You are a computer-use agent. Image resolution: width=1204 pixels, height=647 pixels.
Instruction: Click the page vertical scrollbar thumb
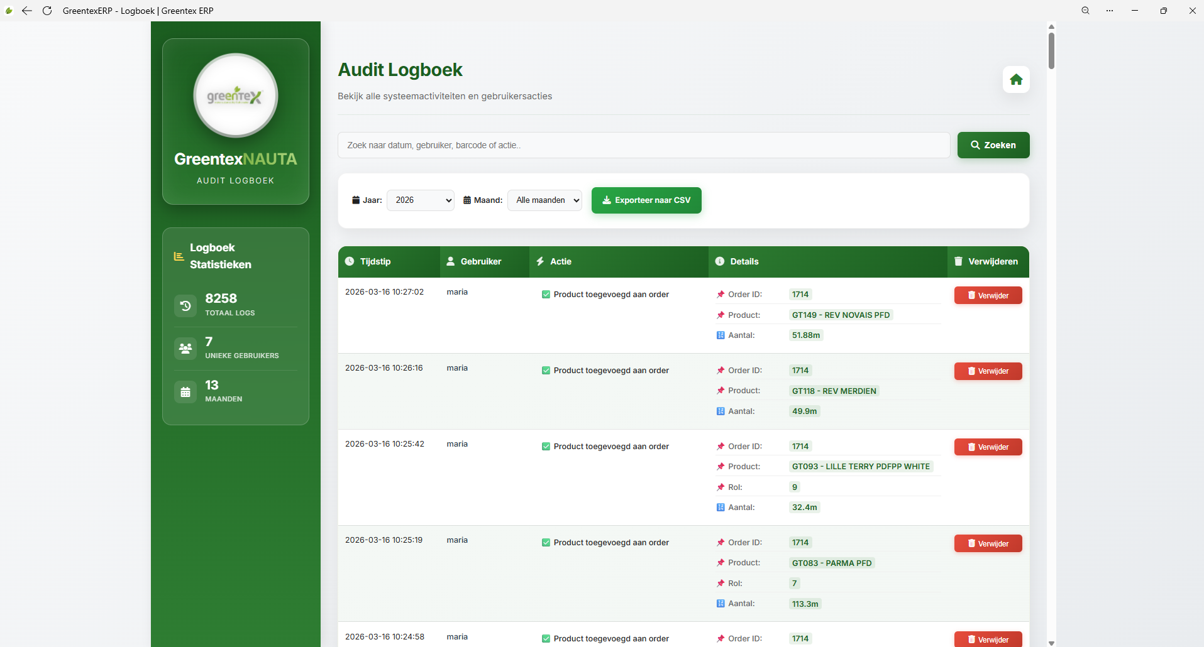1051,50
